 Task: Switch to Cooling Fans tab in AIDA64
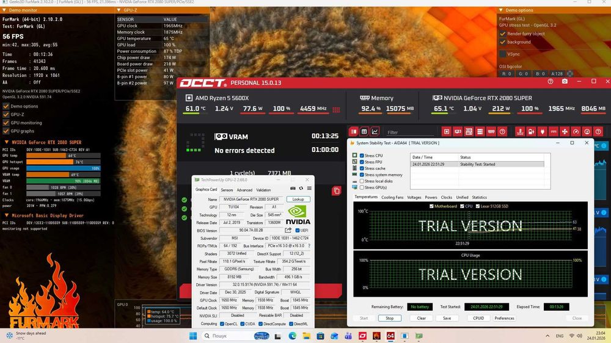392,197
